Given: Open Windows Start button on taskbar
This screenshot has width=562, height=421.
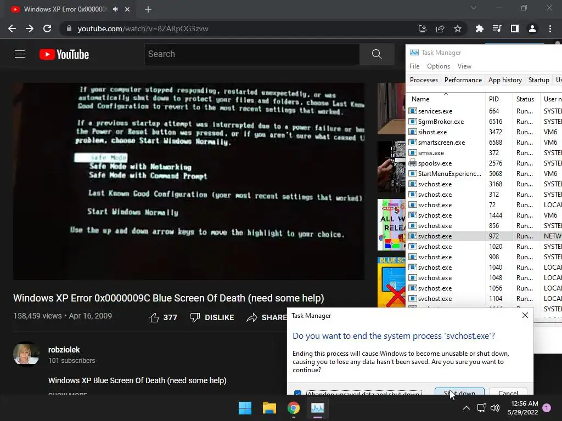Looking at the screenshot, I should [245, 408].
